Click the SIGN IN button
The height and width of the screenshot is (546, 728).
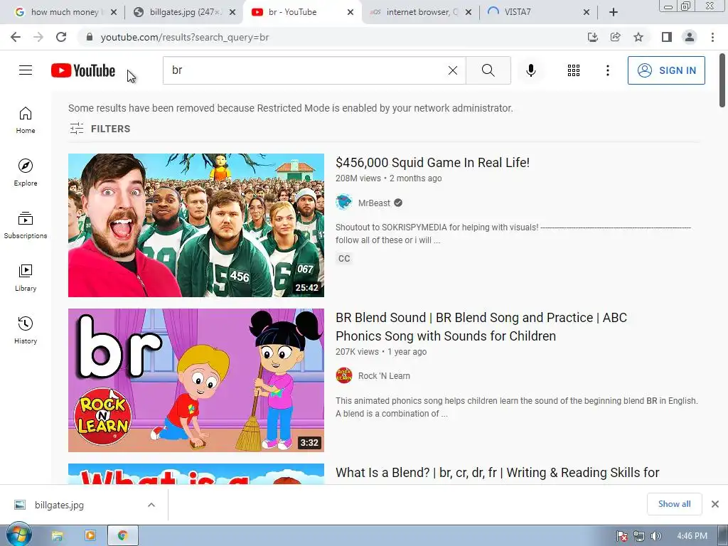coord(666,70)
